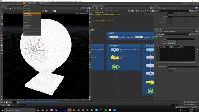Click the visualize.html yellow sticky note text

pyautogui.click(x=103, y=21)
